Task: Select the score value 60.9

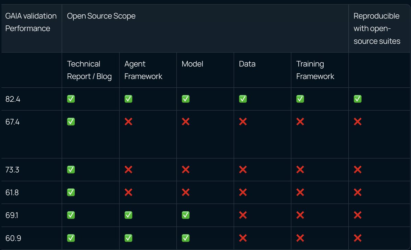Action: pos(13,238)
